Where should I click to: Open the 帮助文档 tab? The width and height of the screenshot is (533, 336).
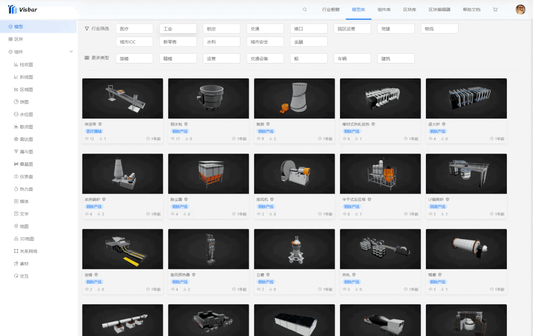pos(471,9)
